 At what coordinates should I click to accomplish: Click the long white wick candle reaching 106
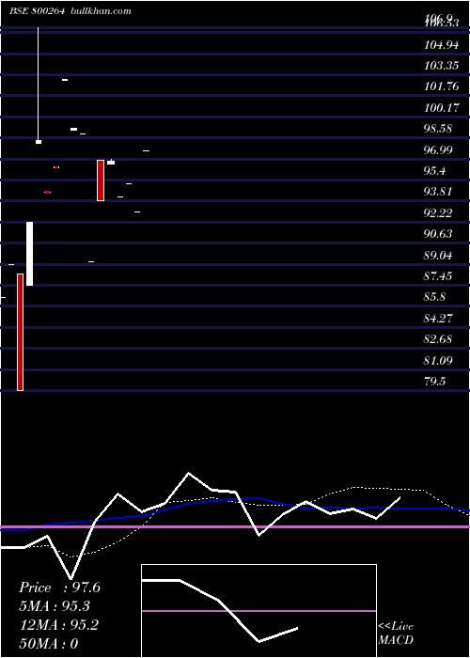click(39, 86)
